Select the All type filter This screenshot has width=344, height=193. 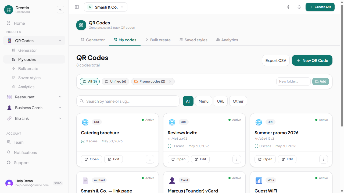[x=188, y=101]
